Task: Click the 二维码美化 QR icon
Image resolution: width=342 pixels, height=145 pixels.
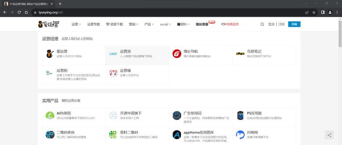Action: 50,135
